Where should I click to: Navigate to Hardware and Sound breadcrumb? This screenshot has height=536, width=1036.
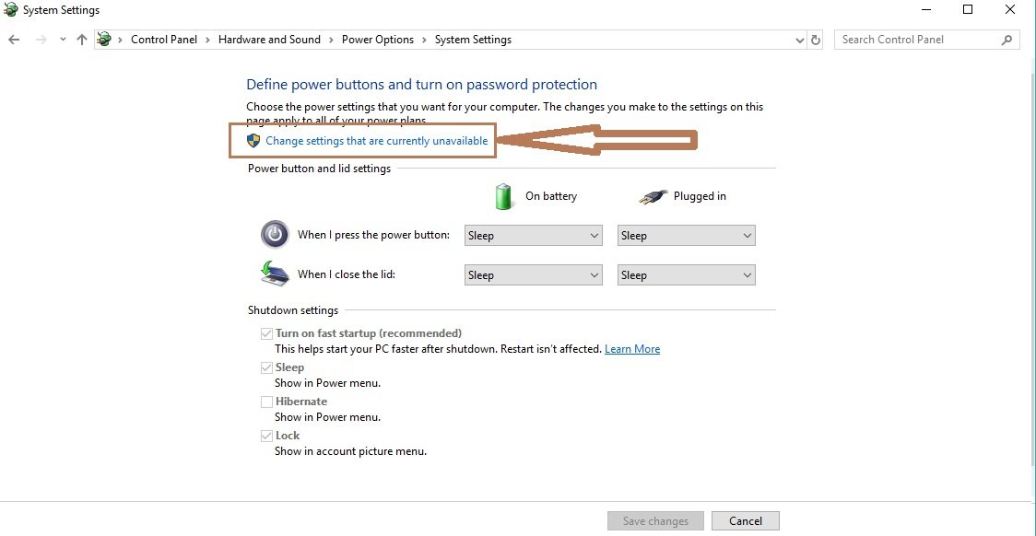[269, 40]
